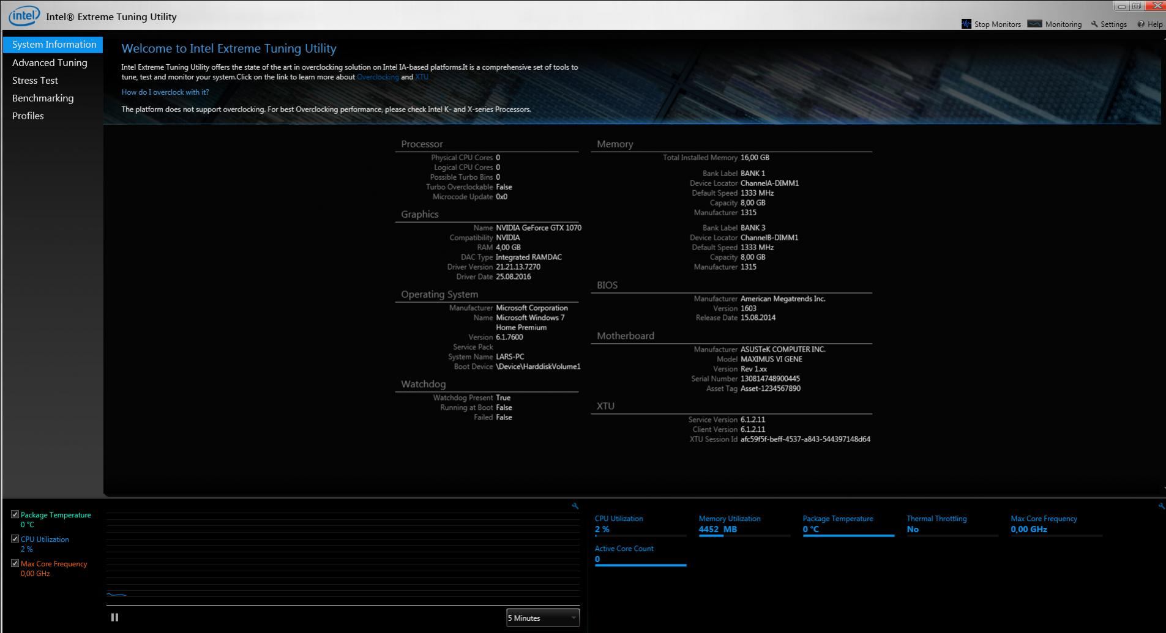
Task: Click the Active Core Count tile
Action: tap(640, 555)
